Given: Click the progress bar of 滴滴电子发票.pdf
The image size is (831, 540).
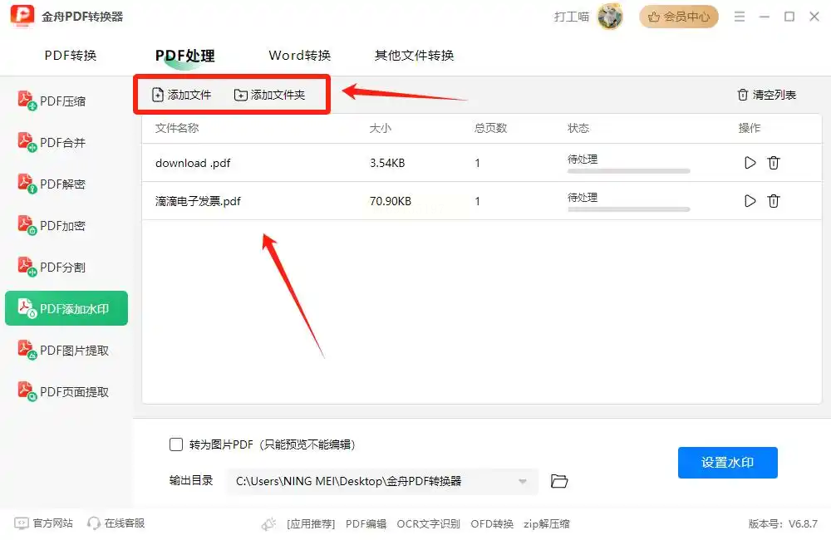Looking at the screenshot, I should pyautogui.click(x=628, y=209).
